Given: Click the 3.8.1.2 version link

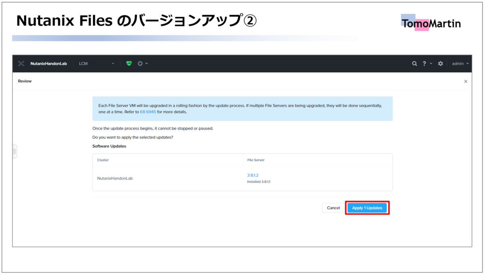Looking at the screenshot, I should [x=253, y=175].
